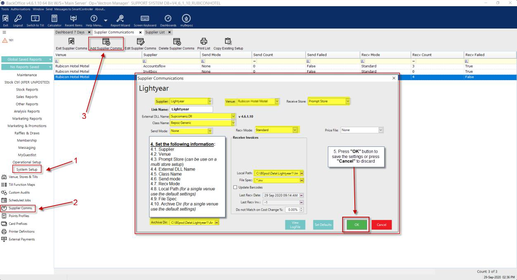Open the Class Name dropdown

click(233, 123)
